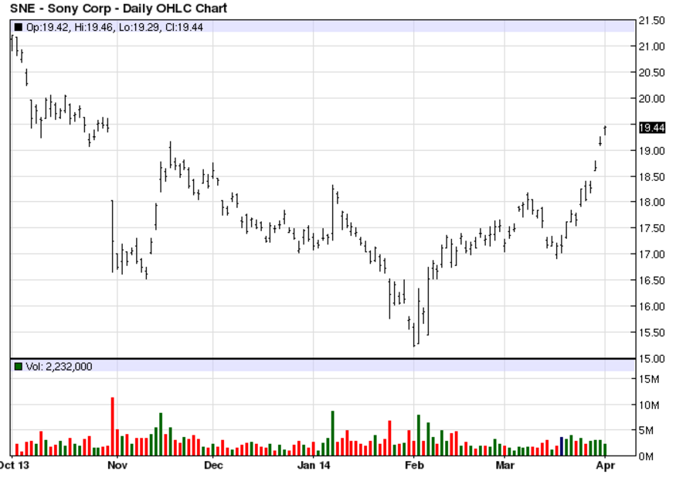Click the 16.50 price axis label
Screen dimensions: 676x495
coord(651,281)
